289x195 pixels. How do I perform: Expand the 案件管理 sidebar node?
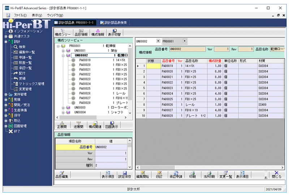(x=6, y=94)
